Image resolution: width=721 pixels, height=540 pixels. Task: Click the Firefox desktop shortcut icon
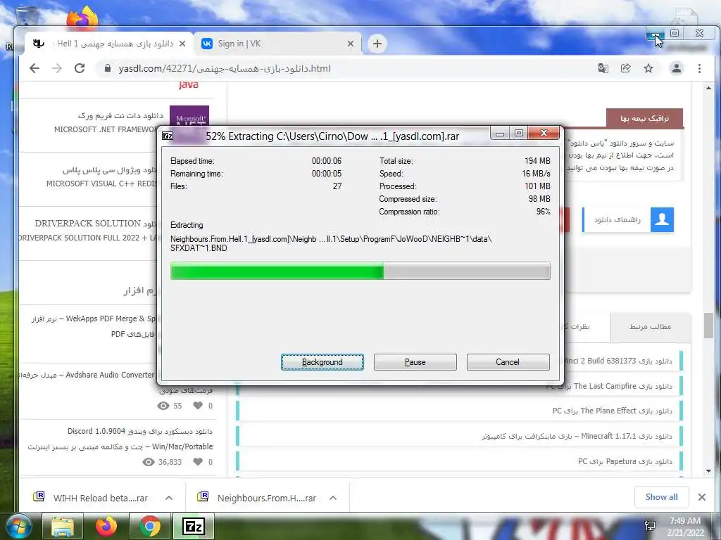(83, 18)
